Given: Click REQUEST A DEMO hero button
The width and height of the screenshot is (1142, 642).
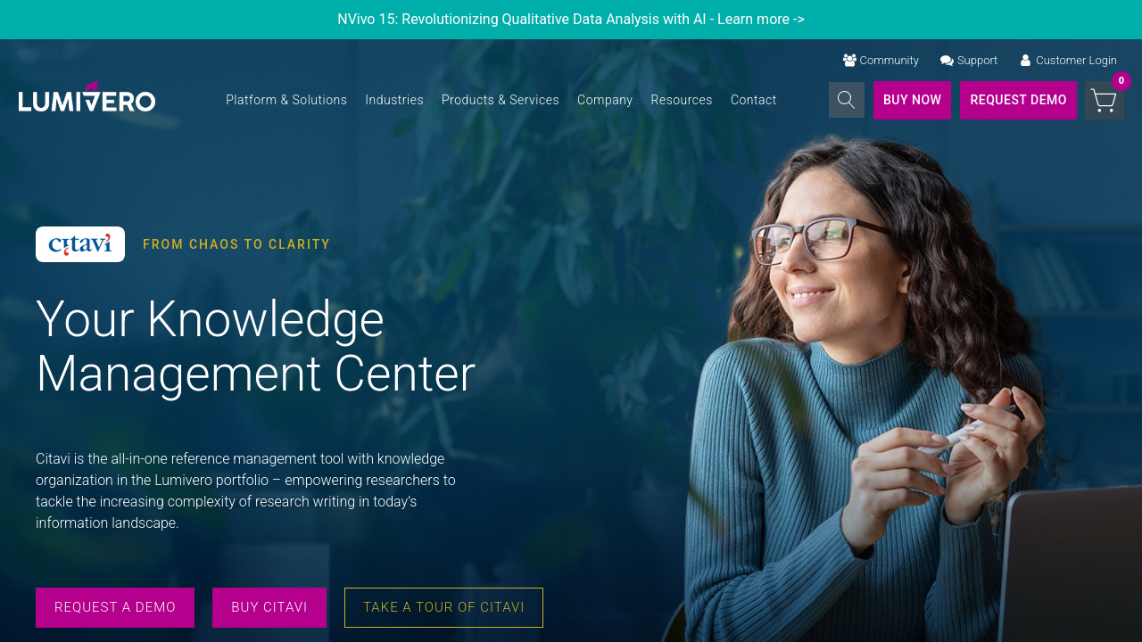Looking at the screenshot, I should 115,607.
